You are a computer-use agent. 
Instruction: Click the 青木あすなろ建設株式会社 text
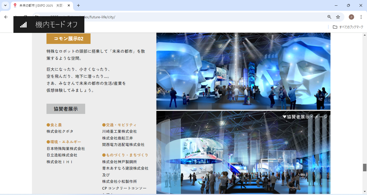pyautogui.click(x=125, y=168)
